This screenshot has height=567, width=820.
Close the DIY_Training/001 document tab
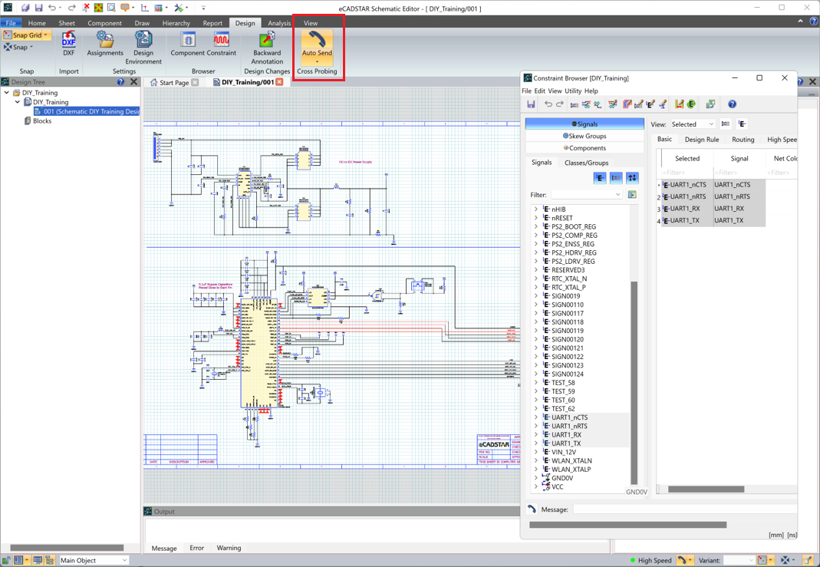[279, 82]
